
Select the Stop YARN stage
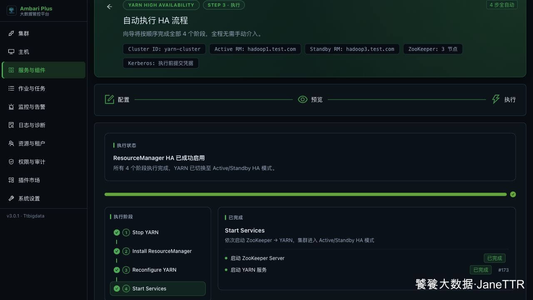click(x=158, y=232)
